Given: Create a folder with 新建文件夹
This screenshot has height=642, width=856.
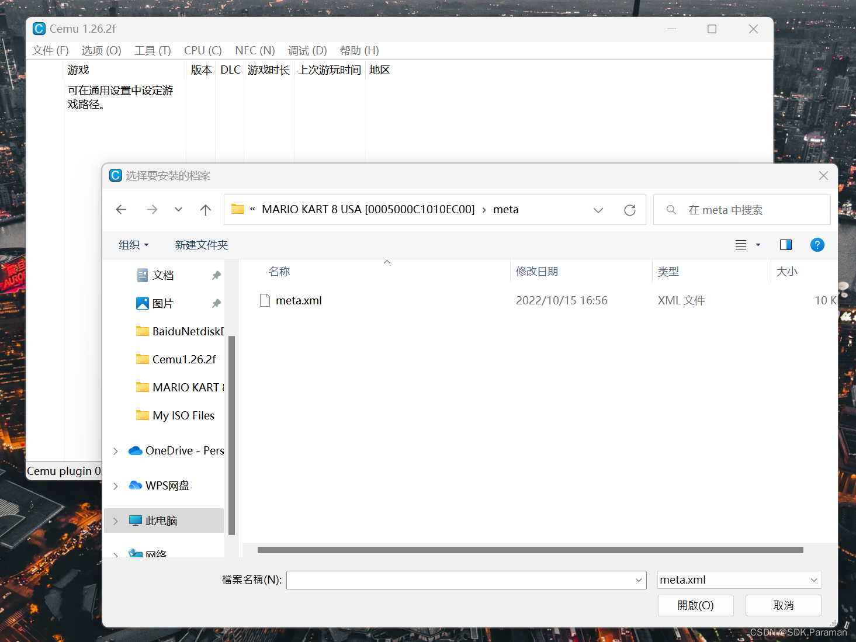Looking at the screenshot, I should tap(201, 245).
